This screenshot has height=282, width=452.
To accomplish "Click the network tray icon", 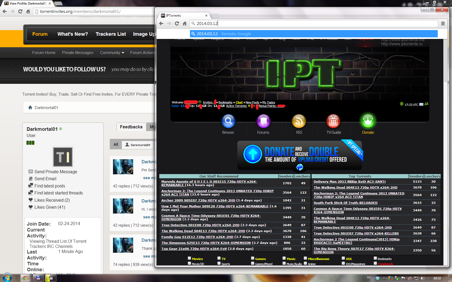I will coord(416,278).
